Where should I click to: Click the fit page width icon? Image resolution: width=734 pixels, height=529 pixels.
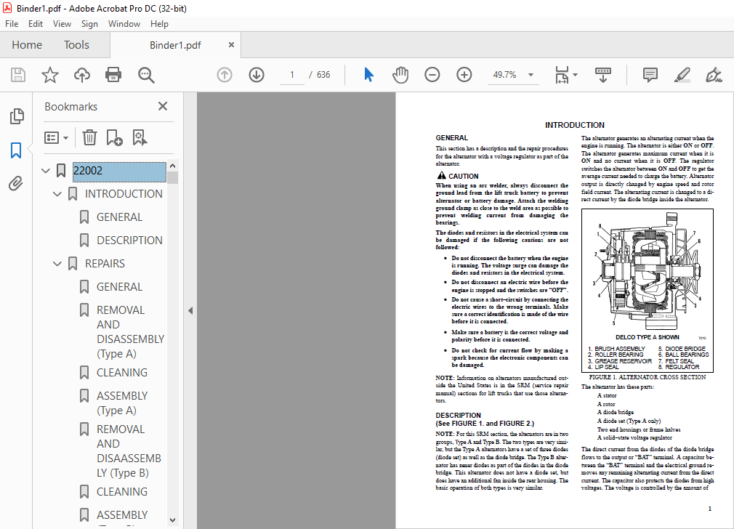pos(562,75)
